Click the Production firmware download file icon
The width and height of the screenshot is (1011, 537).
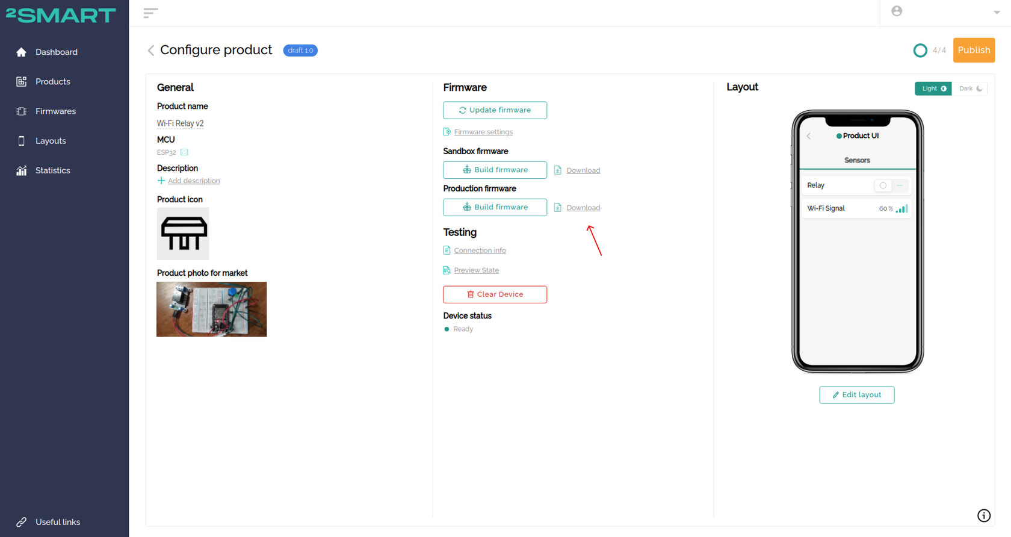[558, 208]
